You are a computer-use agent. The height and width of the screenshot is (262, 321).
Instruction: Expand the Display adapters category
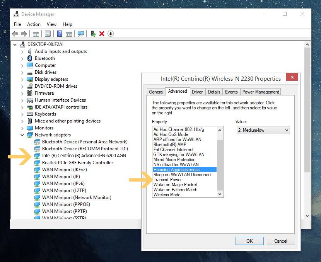[22, 79]
